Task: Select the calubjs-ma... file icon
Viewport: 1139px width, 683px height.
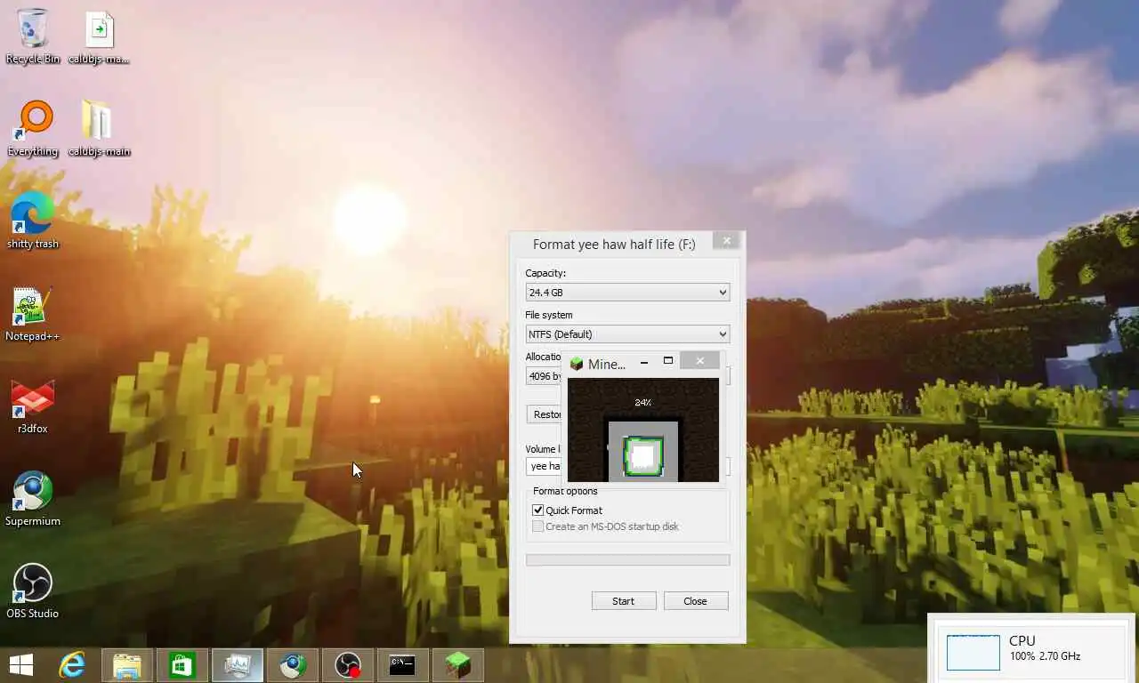Action: 99,36
